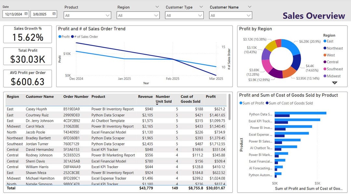This screenshot has width=351, height=194.
Task: Click the start date field 12/13/2024
Action: (x=16, y=14)
